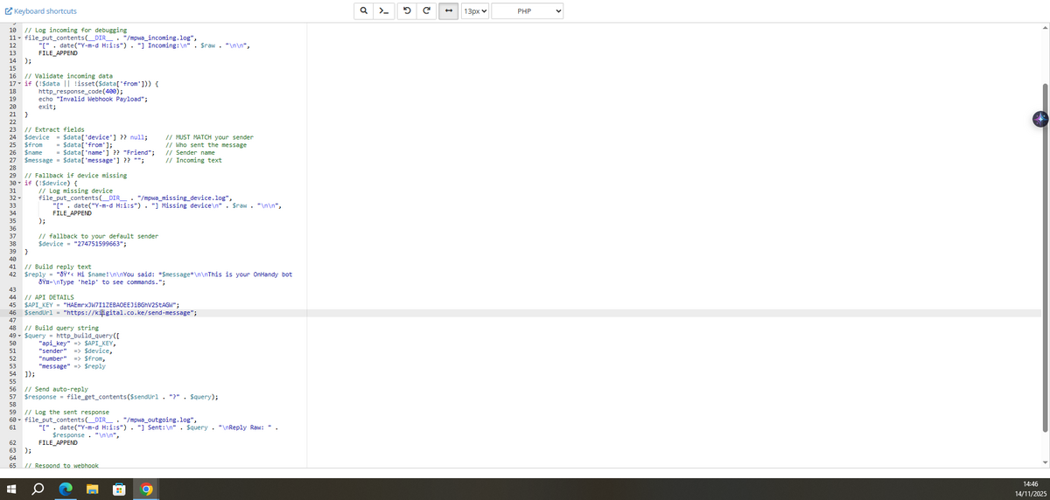Open the Keyboard shortcuts link
This screenshot has height=500, width=1050.
point(40,11)
